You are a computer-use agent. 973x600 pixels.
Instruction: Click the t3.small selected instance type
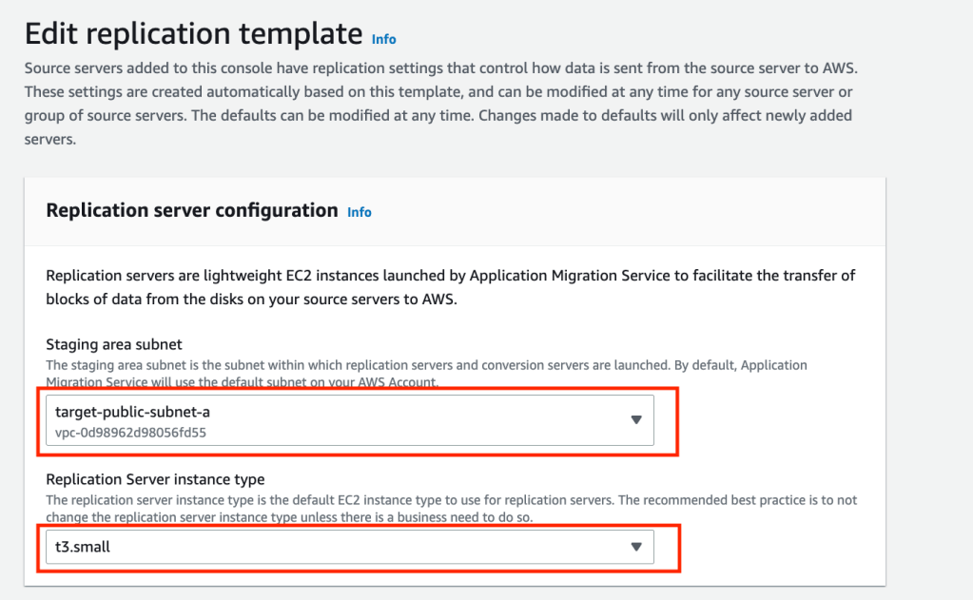83,546
